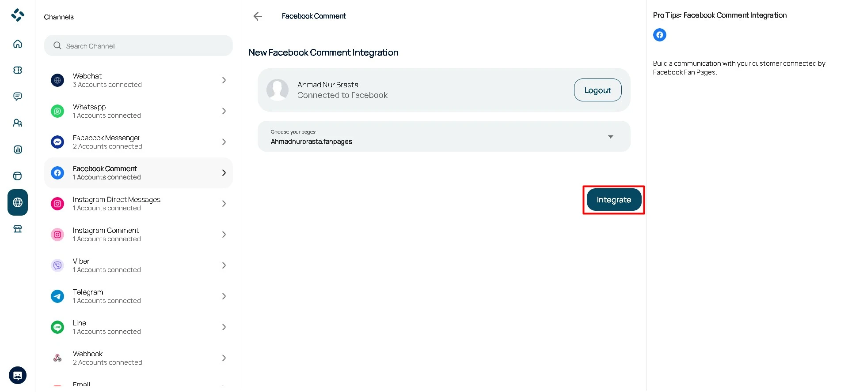Click the Facebook Messenger icon
The height and width of the screenshot is (392, 848).
point(57,142)
